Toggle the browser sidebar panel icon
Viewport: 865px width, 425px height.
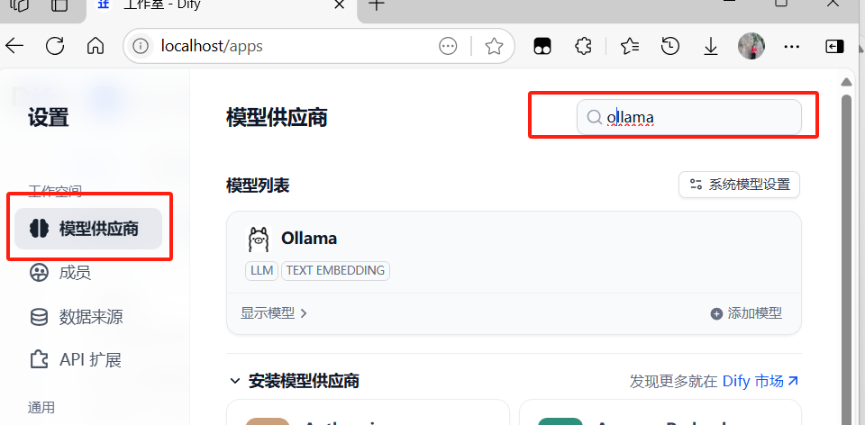point(834,46)
